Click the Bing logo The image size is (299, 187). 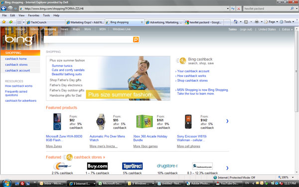click(18, 40)
